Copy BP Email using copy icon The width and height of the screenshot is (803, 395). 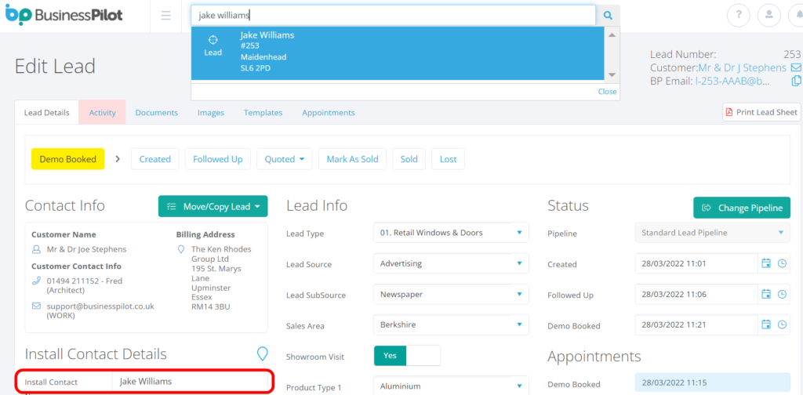[x=795, y=82]
